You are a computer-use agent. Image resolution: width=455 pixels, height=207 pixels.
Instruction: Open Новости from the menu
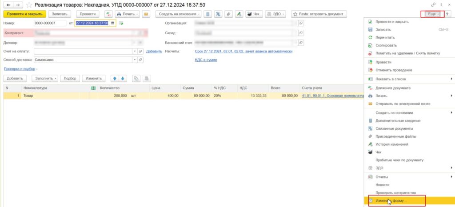[x=409, y=185]
